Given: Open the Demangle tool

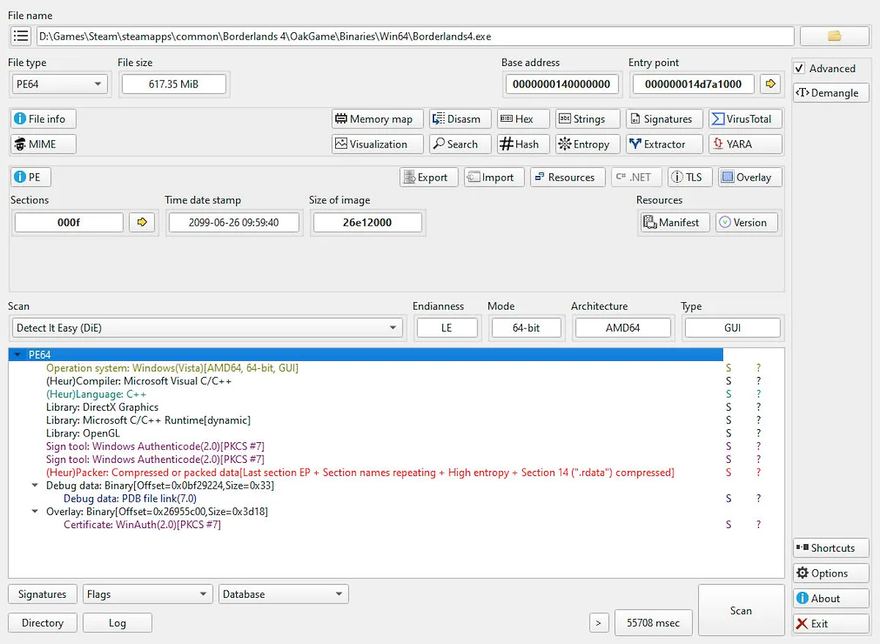Looking at the screenshot, I should tap(831, 93).
